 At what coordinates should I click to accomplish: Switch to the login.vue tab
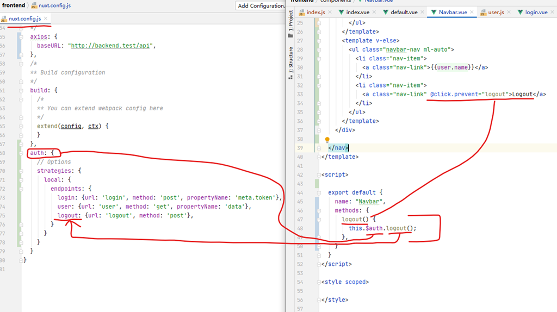point(536,12)
